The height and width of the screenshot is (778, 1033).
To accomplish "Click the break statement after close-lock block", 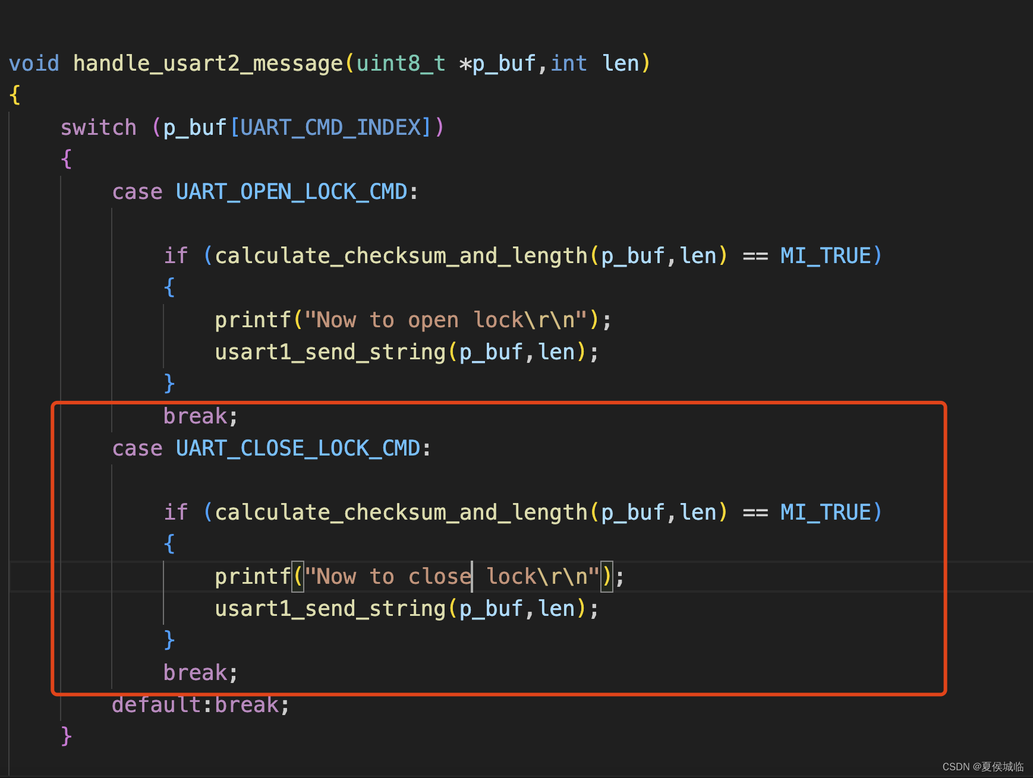I will 201,673.
